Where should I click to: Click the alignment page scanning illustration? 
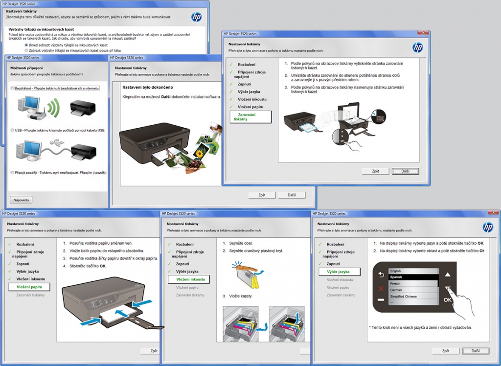click(335, 126)
